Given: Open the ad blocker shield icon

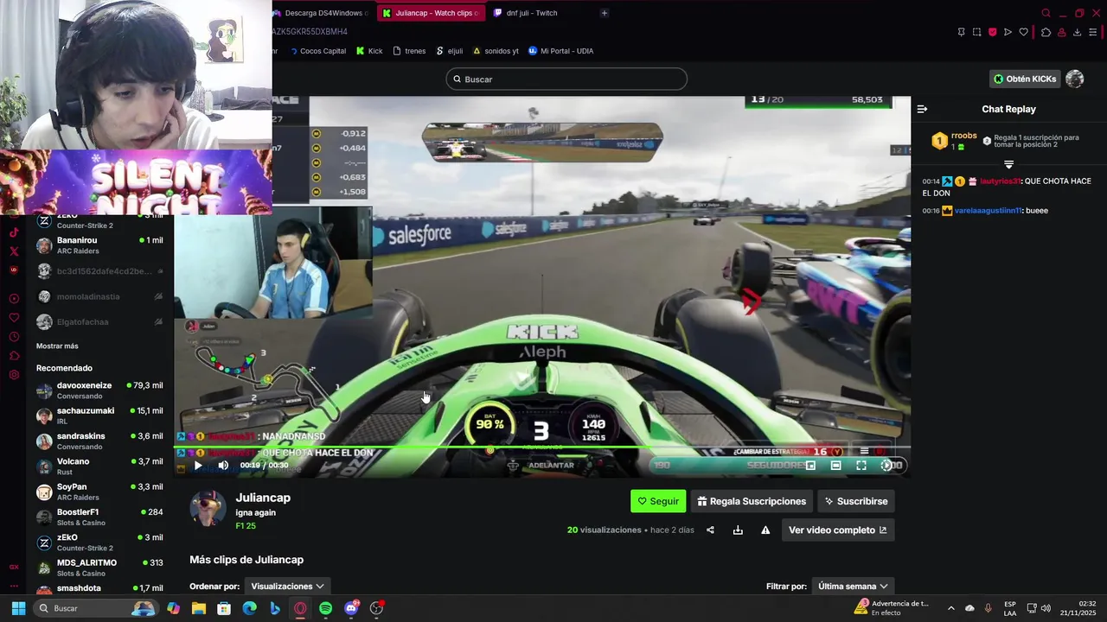Looking at the screenshot, I should point(992,32).
